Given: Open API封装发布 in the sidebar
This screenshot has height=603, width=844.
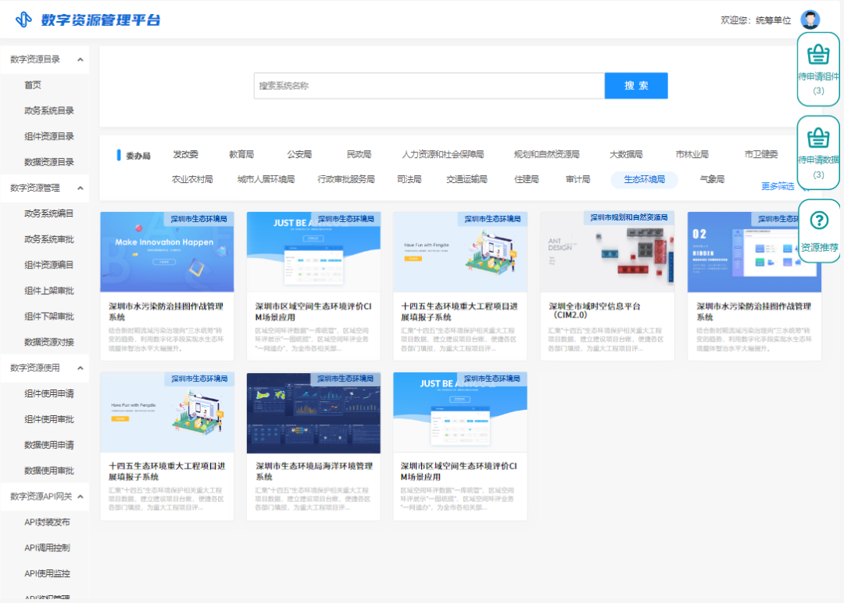Looking at the screenshot, I should tap(45, 522).
